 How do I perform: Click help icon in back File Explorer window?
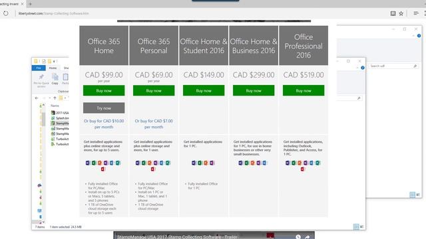[419, 36]
